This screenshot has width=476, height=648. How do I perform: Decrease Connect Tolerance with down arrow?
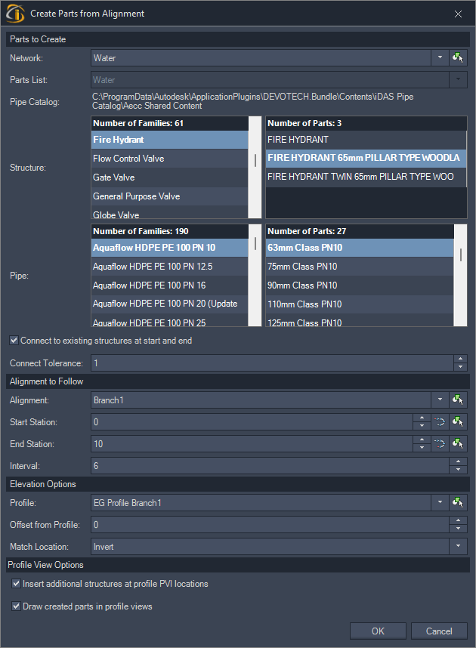pyautogui.click(x=461, y=367)
